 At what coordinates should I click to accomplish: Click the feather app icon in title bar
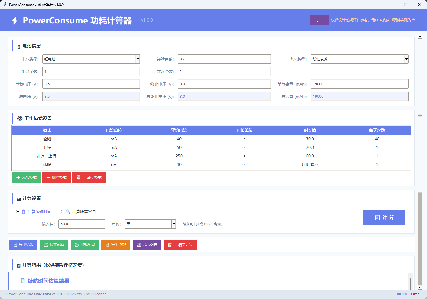(5, 5)
